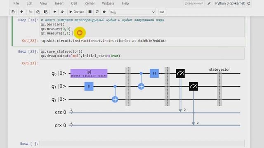Click the measurement gate on q0
The width and height of the screenshot is (264, 148).
pos(180,73)
